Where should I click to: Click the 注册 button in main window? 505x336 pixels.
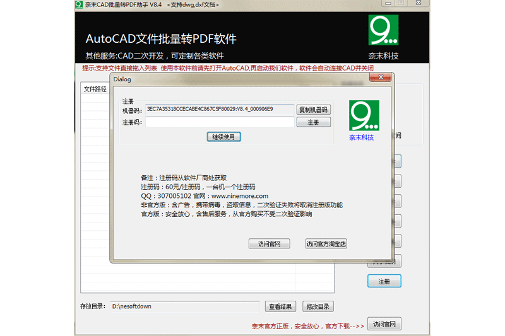384,281
